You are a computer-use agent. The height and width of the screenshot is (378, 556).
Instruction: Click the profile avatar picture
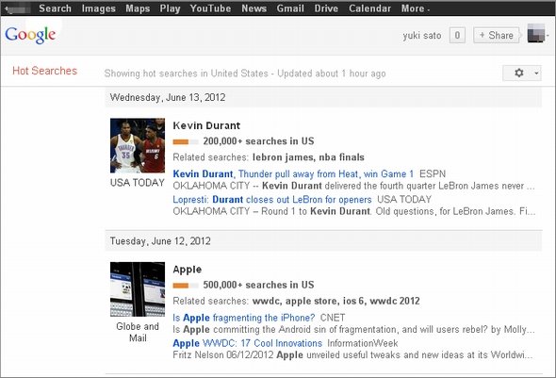coord(536,33)
